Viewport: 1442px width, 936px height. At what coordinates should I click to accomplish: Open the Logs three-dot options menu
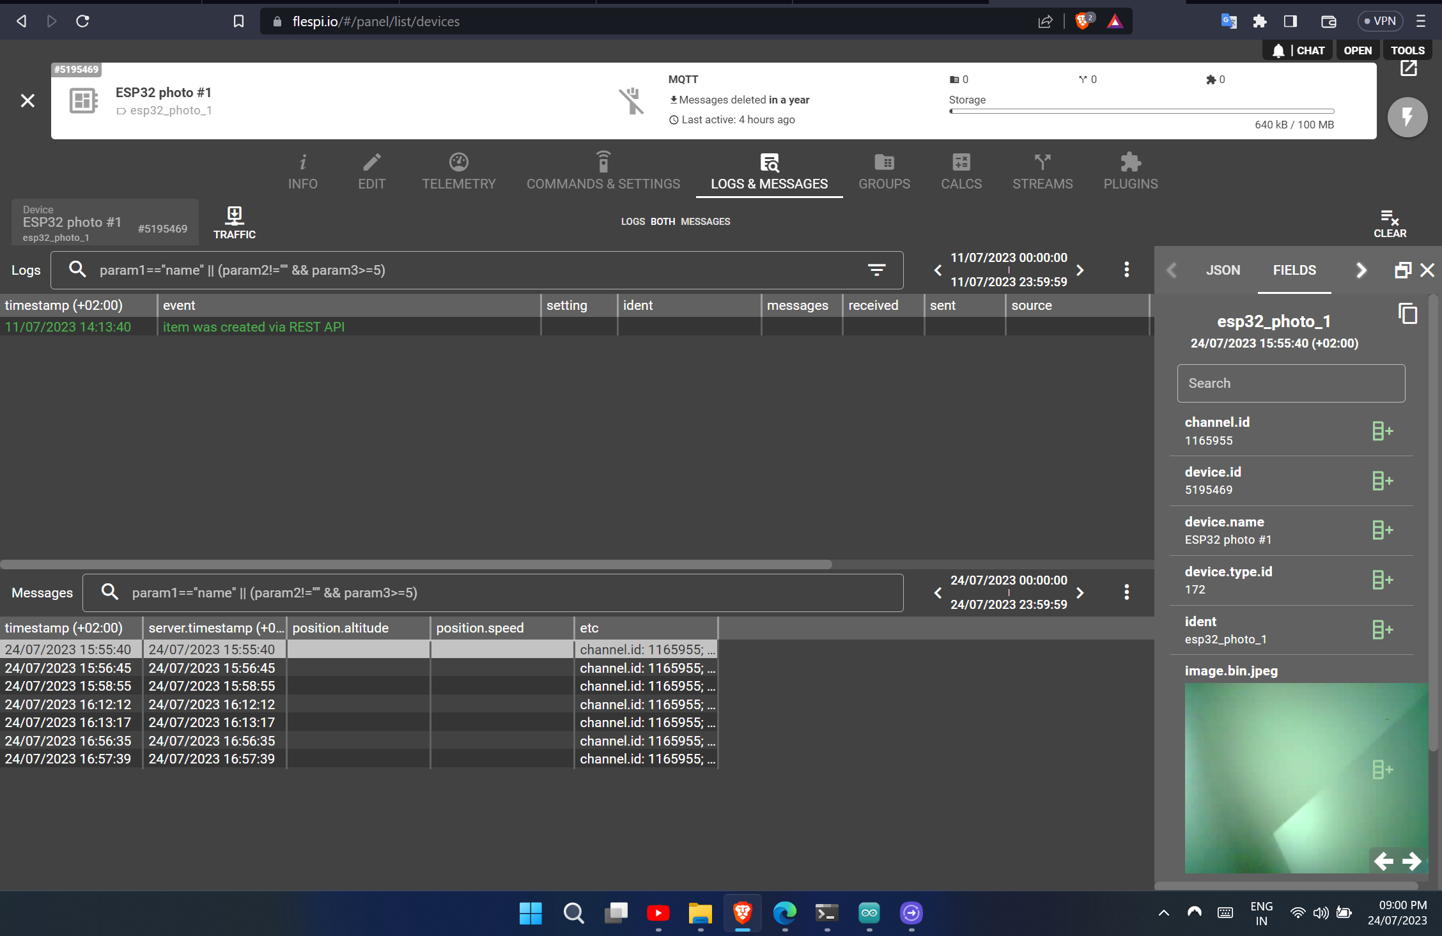point(1126,270)
